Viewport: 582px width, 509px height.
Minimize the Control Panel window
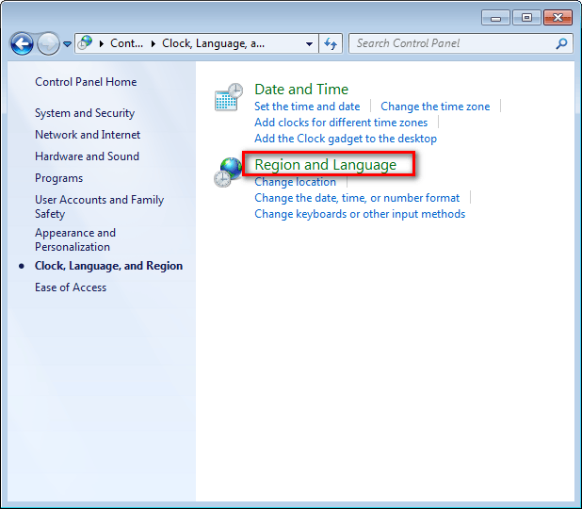495,18
